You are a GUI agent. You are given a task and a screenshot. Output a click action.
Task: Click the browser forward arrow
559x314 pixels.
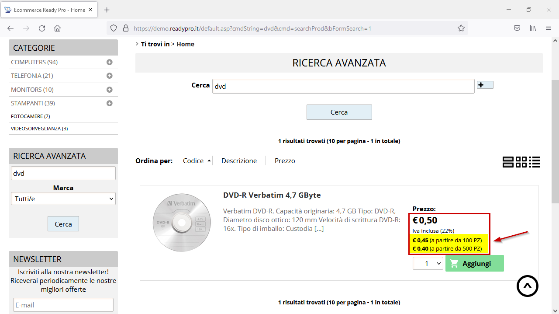(26, 28)
